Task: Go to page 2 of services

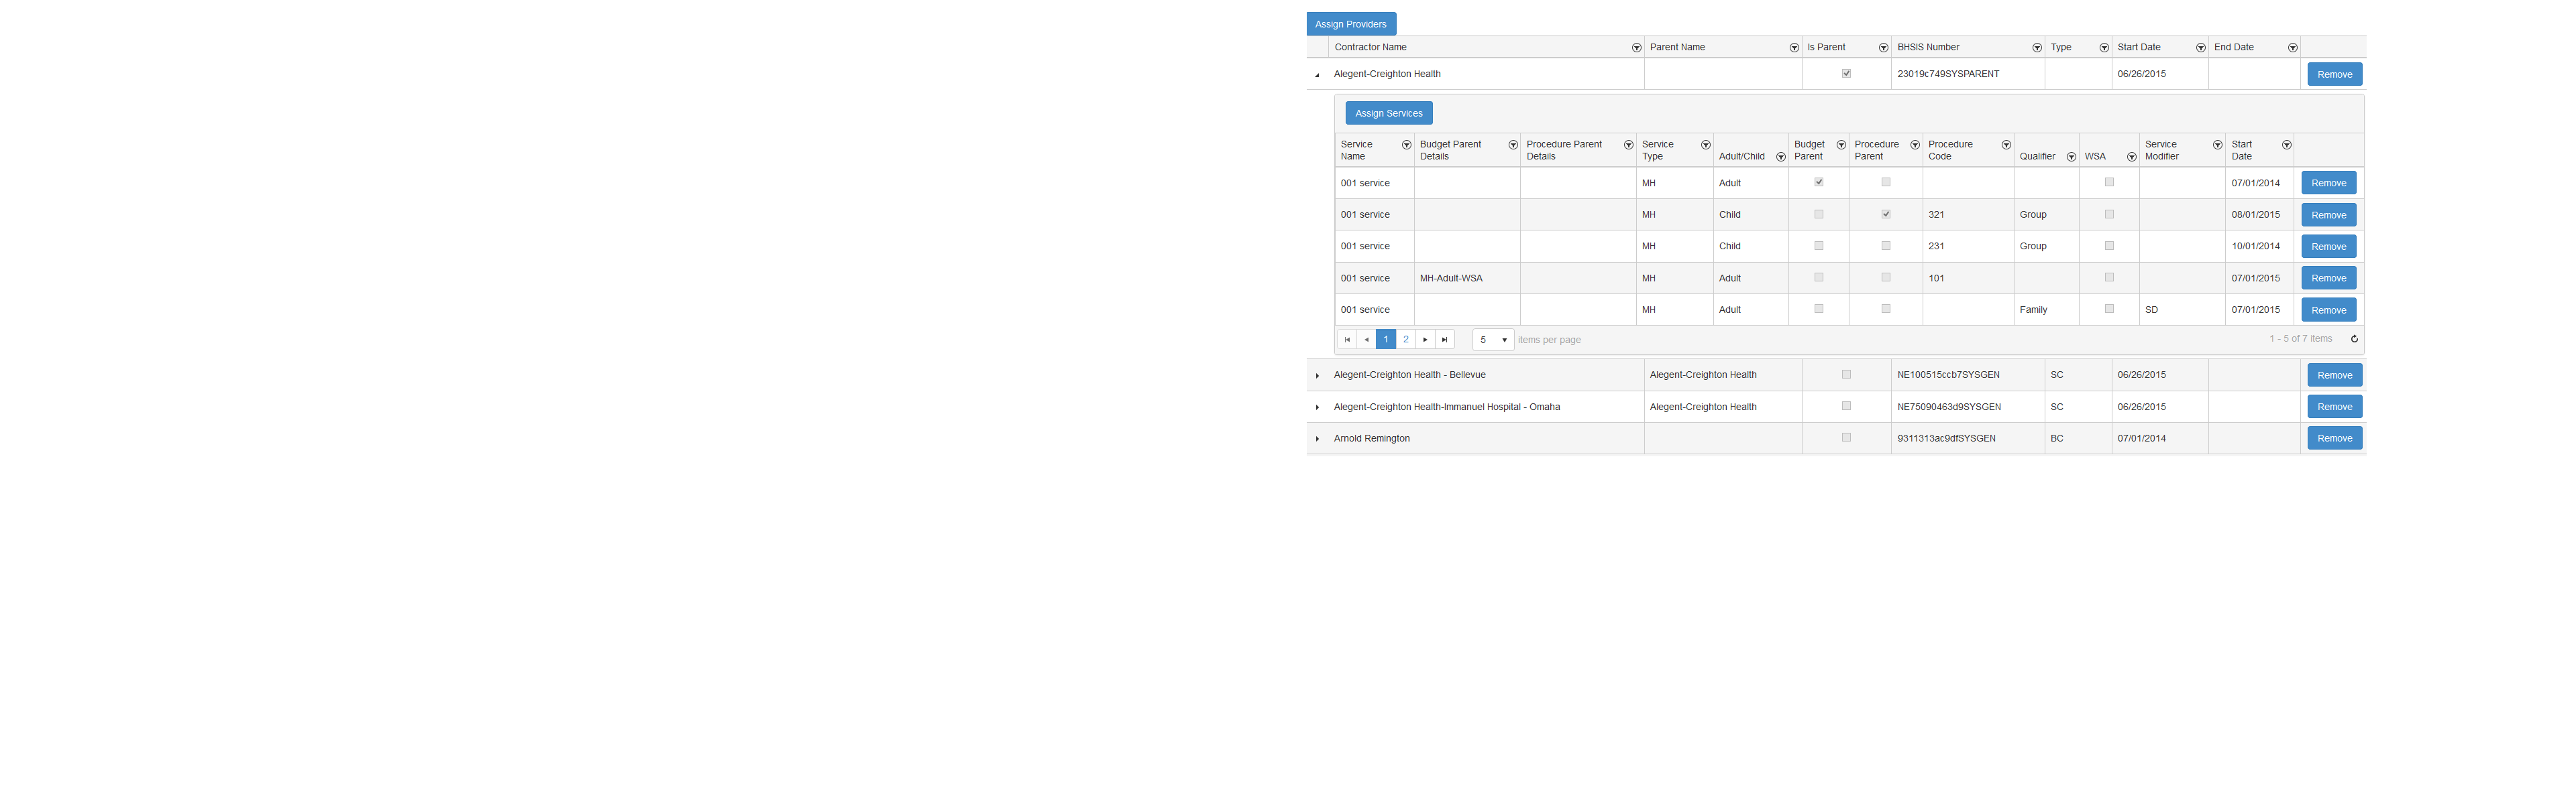Action: tap(1405, 340)
